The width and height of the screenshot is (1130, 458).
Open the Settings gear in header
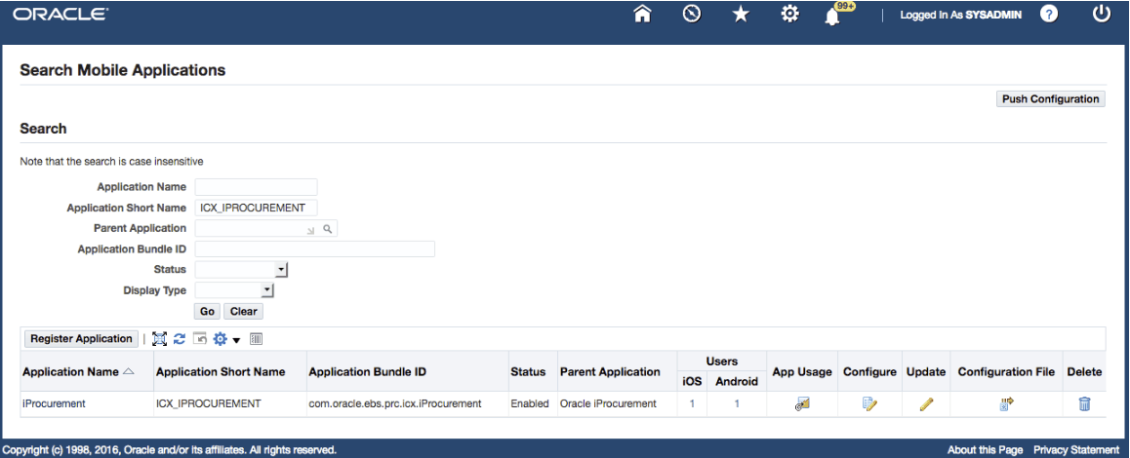click(789, 15)
